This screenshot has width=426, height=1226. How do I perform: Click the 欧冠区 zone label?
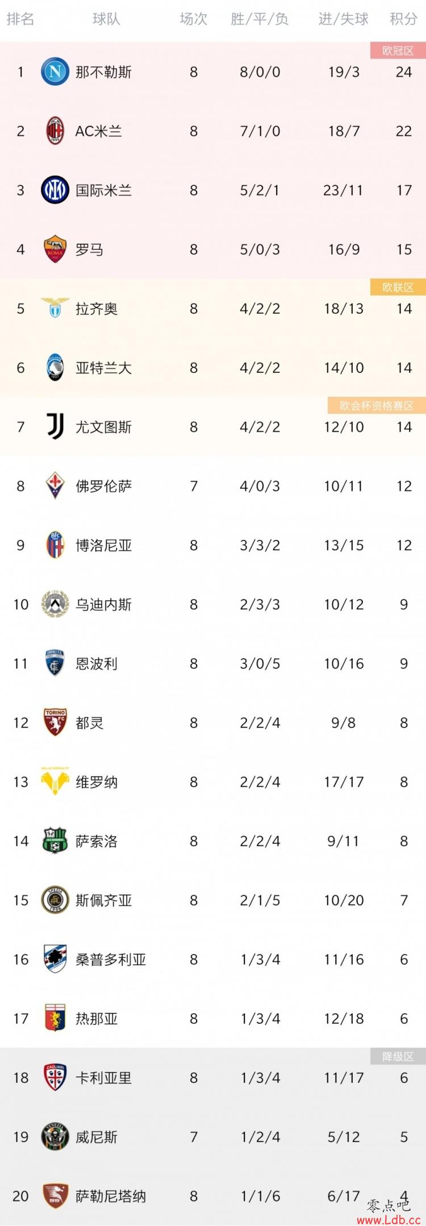[398, 51]
